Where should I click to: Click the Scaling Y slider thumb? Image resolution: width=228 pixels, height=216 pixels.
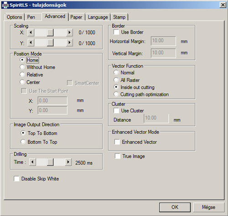click(x=50, y=43)
